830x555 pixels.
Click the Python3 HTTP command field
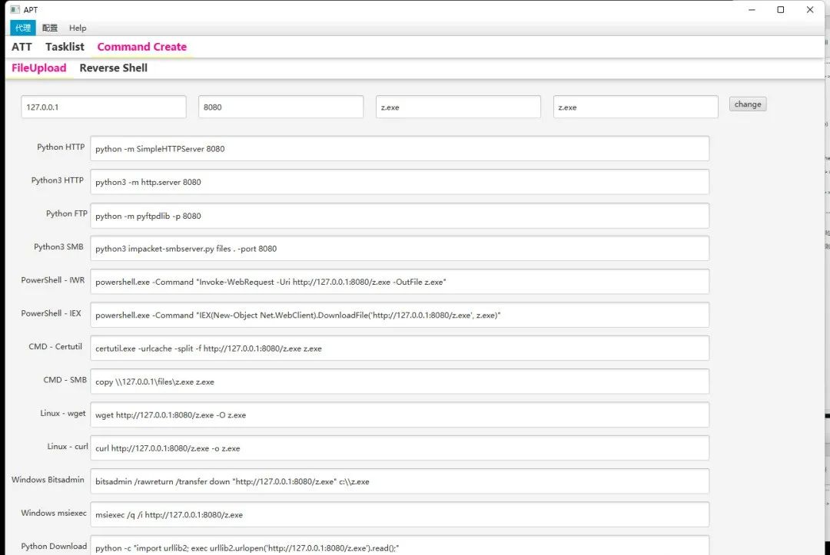[400, 182]
